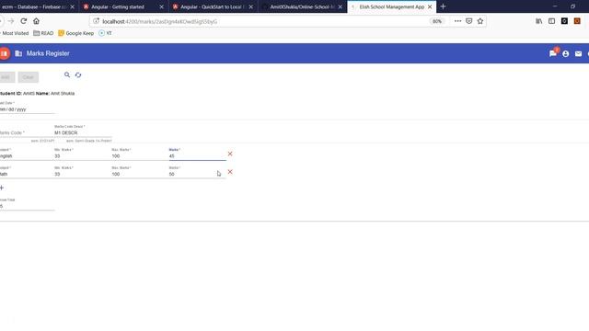Viewport: 589px width, 331px height.
Task: Switch to Firebase Database tab
Action: [38, 6]
